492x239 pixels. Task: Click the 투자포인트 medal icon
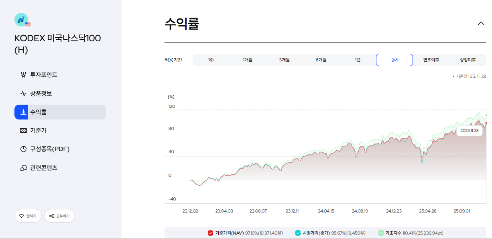(23, 75)
